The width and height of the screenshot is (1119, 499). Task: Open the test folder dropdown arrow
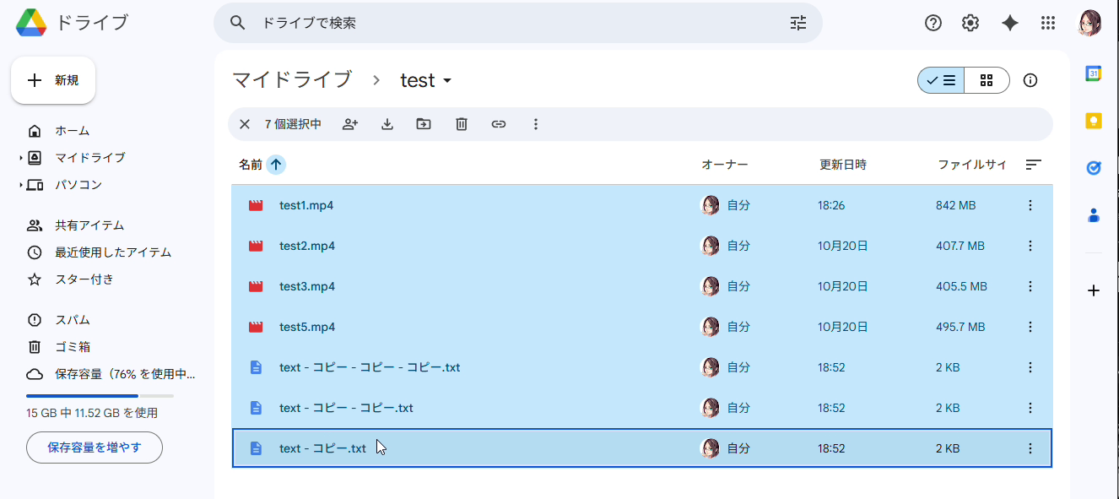point(447,81)
